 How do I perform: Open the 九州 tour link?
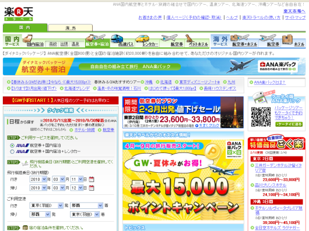coord(231,82)
